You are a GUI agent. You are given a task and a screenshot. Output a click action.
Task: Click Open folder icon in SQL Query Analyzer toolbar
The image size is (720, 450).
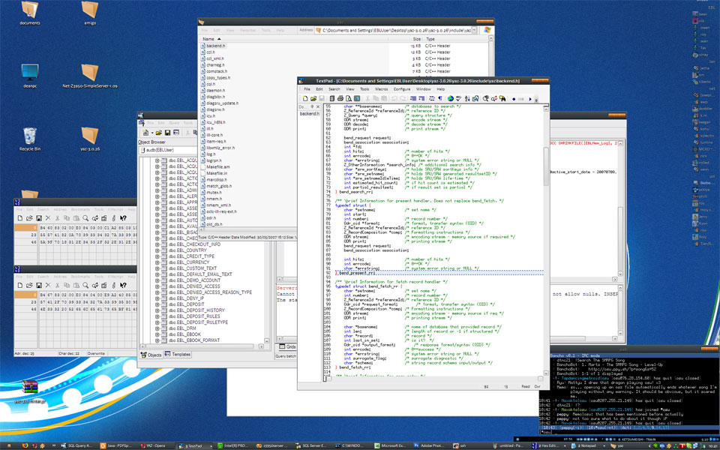coord(159,132)
